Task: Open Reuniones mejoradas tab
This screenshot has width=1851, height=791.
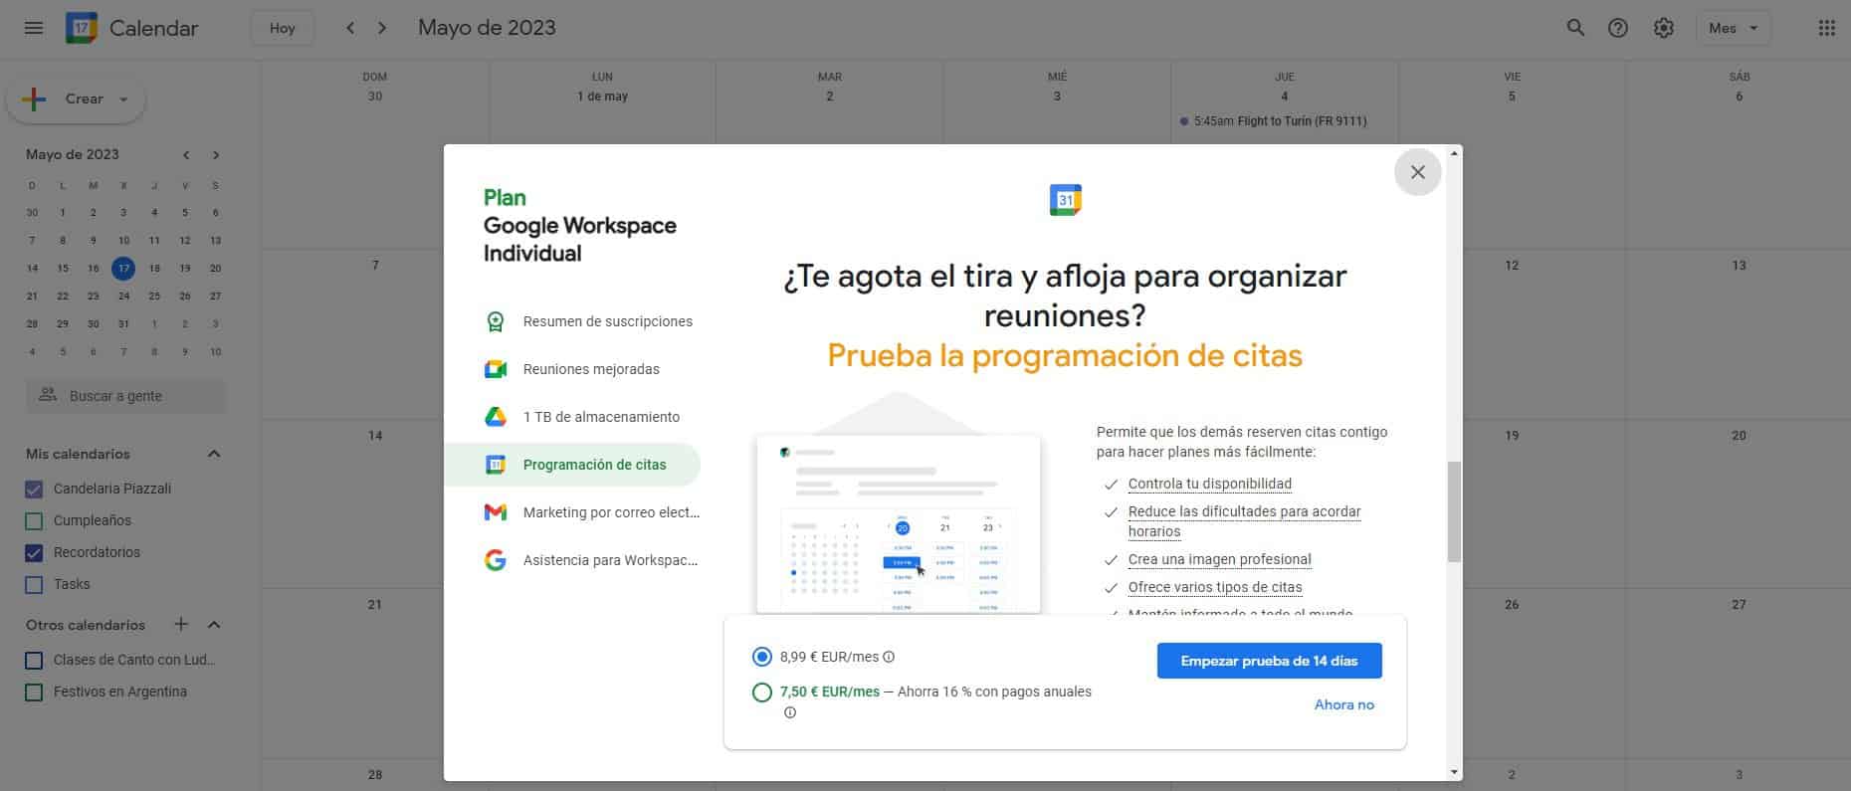Action: pos(572,369)
